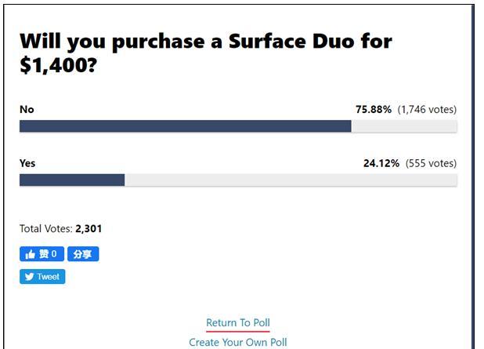Open the Create Your Own Poll link
484x349 pixels.
238,342
